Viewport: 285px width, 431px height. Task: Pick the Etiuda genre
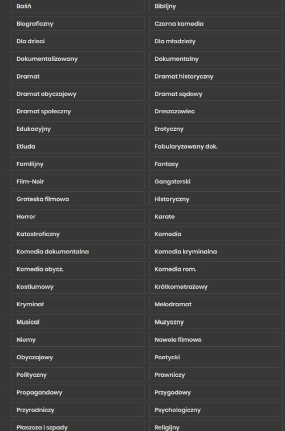tap(78, 146)
